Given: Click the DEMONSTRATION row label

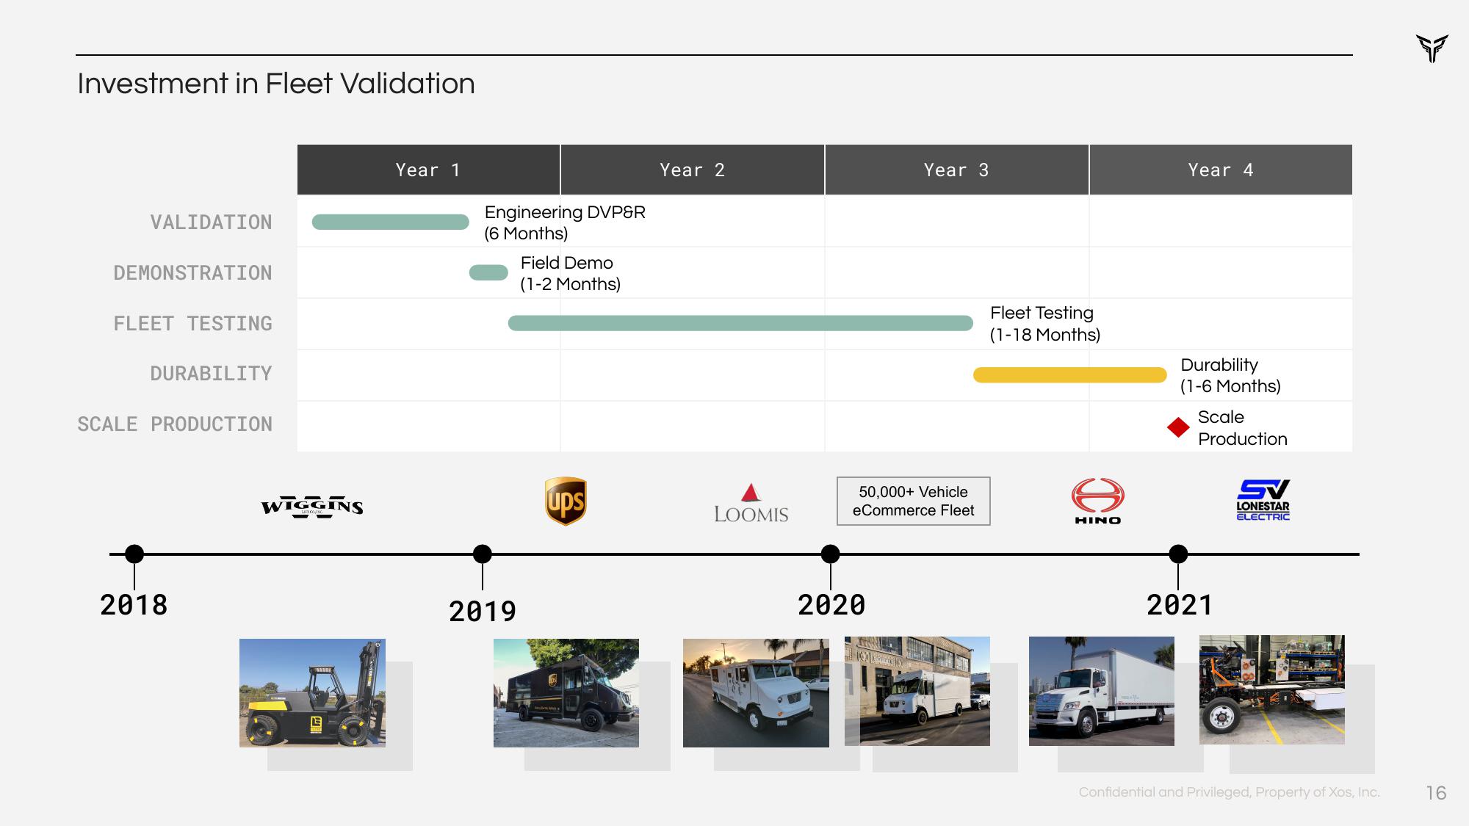Looking at the screenshot, I should pyautogui.click(x=192, y=272).
